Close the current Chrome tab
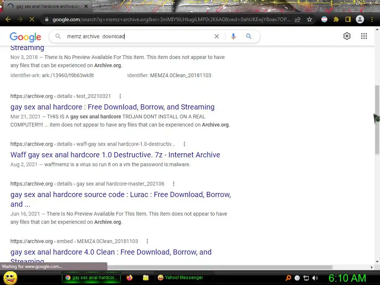 point(86,7)
